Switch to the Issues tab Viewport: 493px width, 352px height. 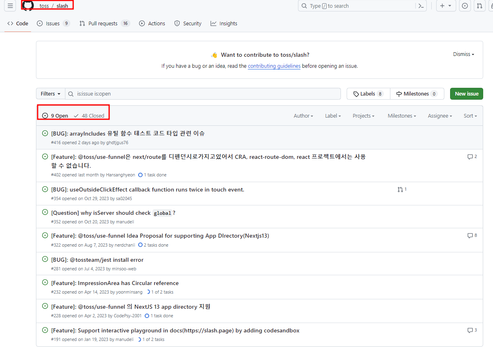53,24
